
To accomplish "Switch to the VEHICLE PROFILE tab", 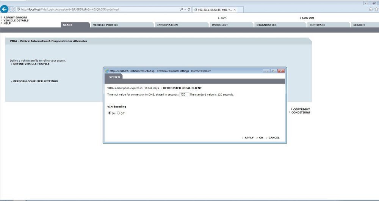I will (x=105, y=25).
